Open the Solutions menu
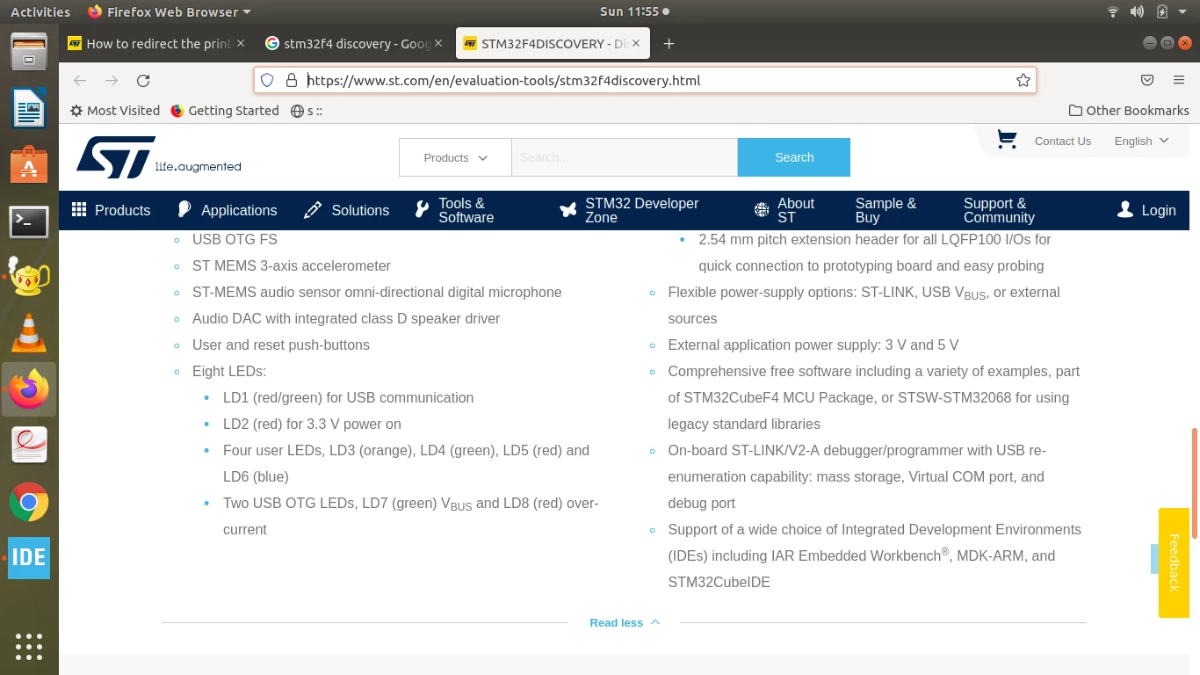Viewport: 1200px width, 675px height. point(346,210)
